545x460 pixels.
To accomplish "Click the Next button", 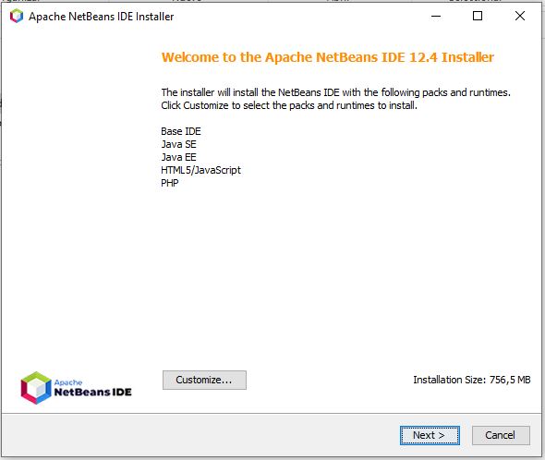I will coord(430,435).
